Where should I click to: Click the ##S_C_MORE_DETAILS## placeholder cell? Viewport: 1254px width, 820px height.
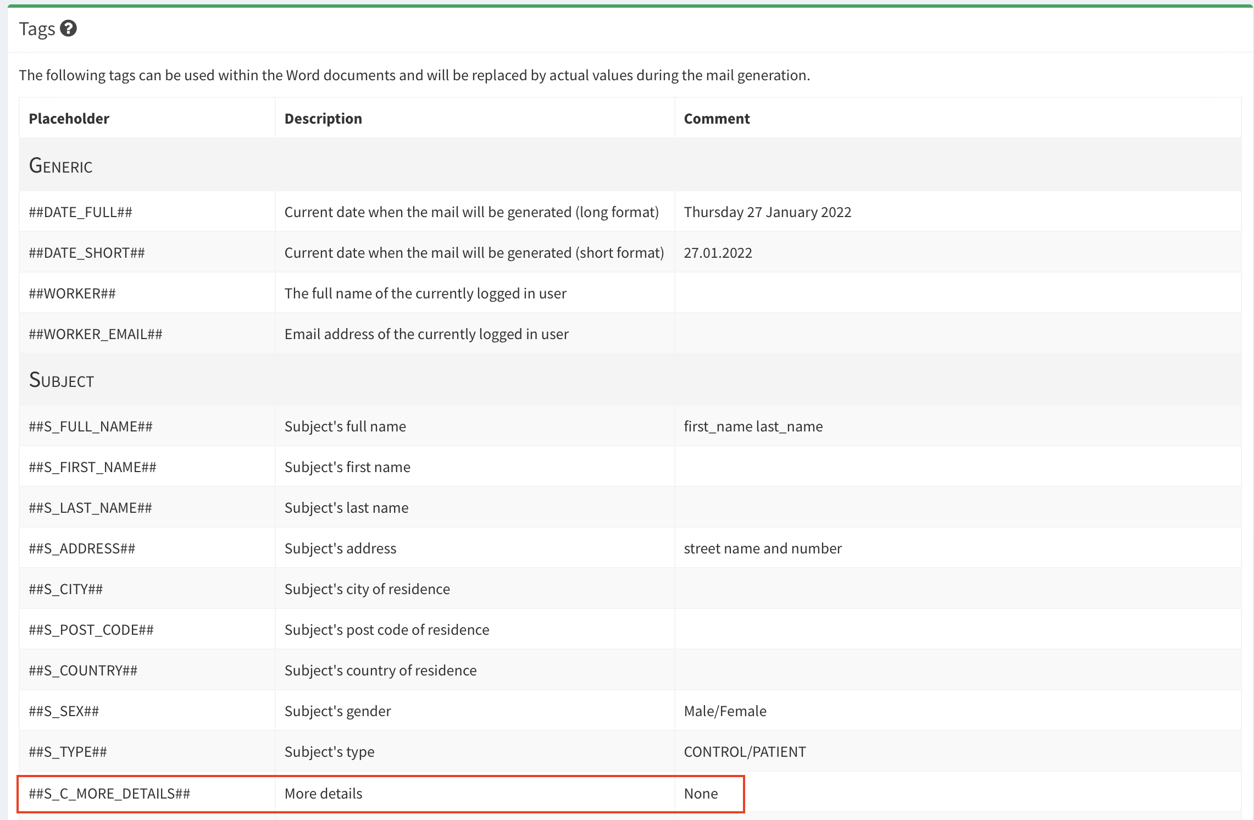[109, 794]
